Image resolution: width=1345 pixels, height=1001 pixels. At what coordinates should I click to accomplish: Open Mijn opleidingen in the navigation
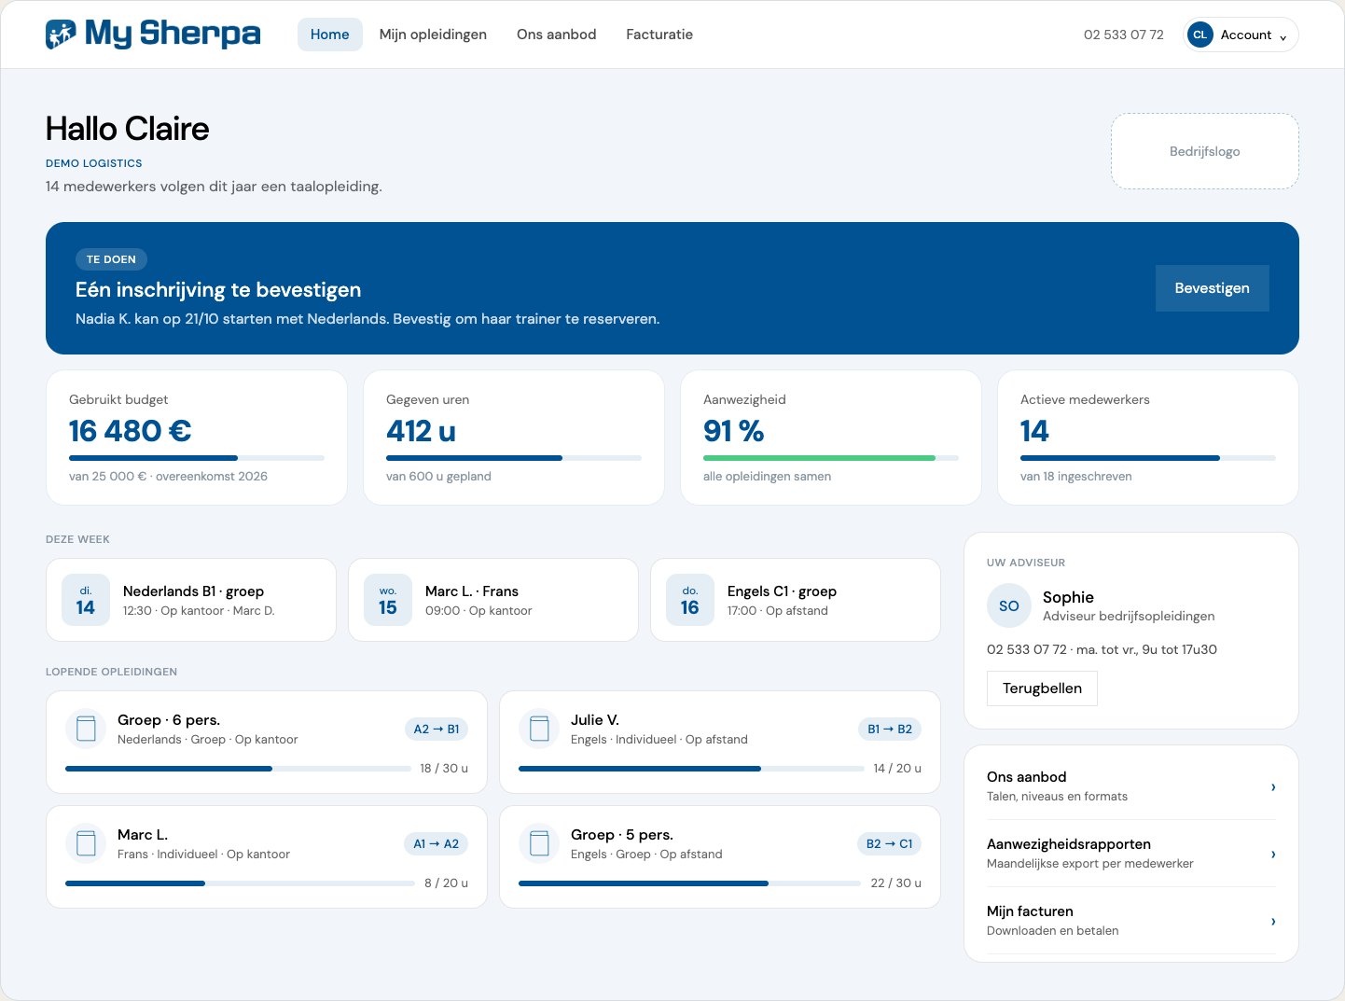click(x=433, y=35)
